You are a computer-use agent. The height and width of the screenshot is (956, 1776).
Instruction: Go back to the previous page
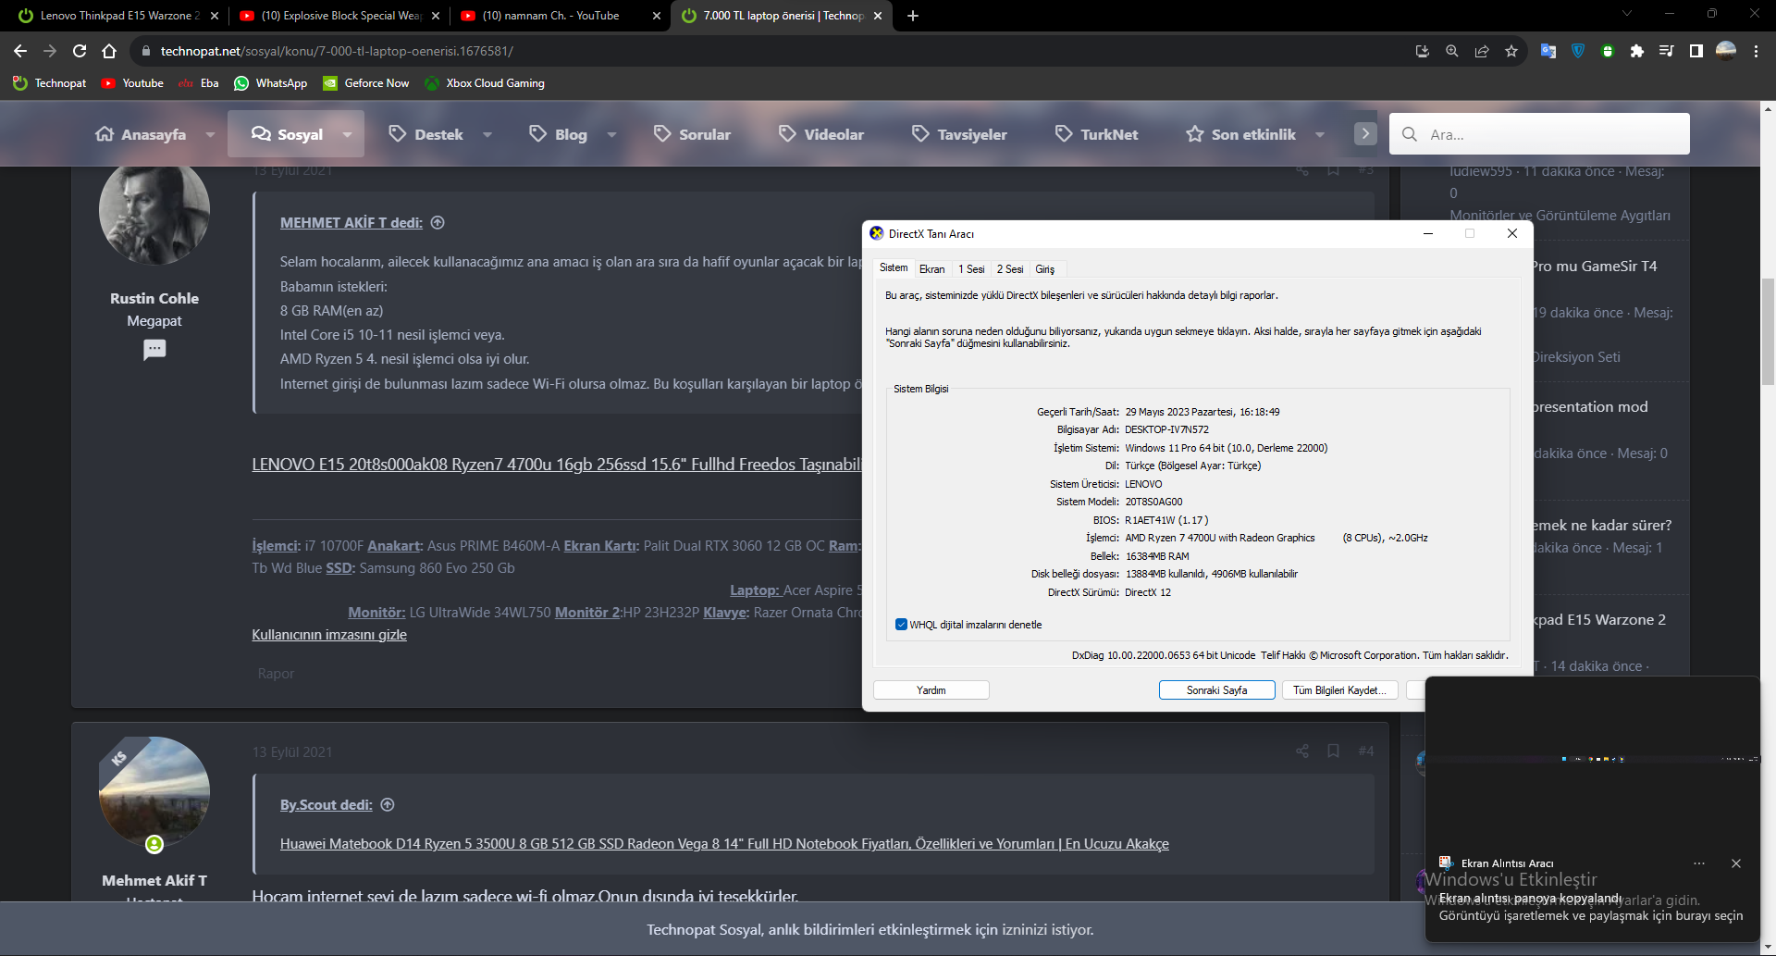[20, 51]
